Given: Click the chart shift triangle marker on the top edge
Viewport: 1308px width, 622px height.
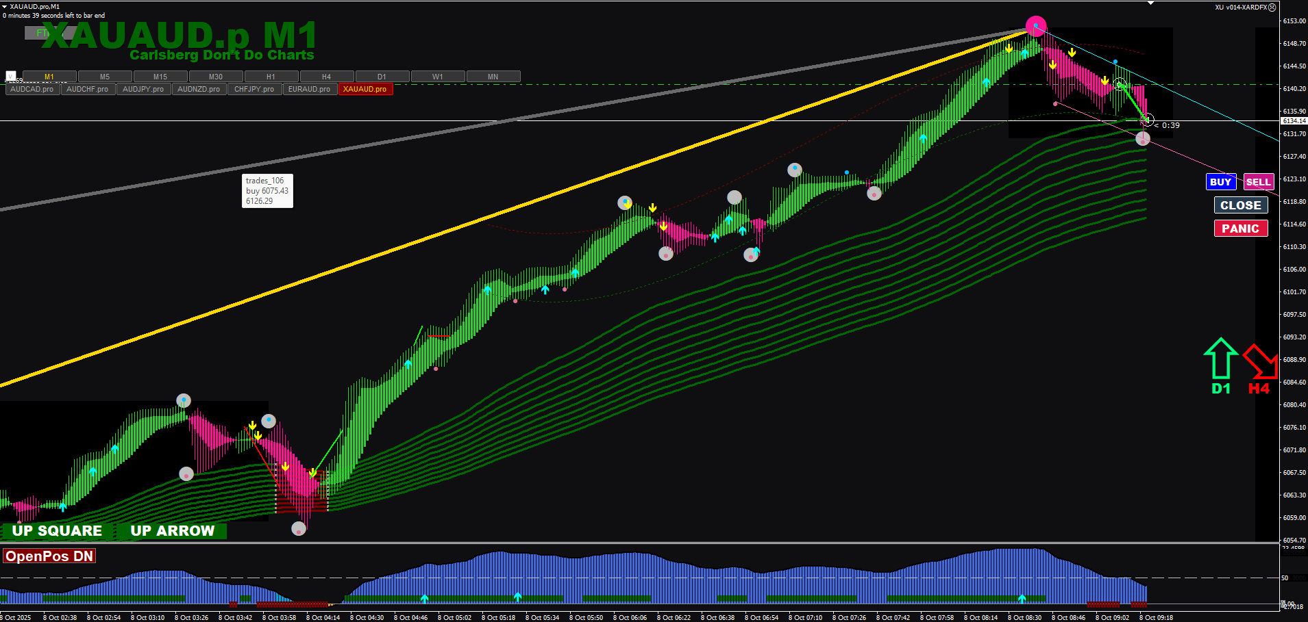Looking at the screenshot, I should click(1151, 3).
